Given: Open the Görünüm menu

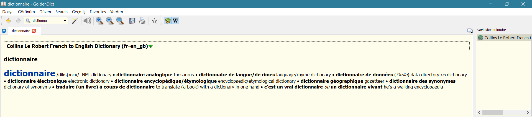Looking at the screenshot, I should 26,12.
